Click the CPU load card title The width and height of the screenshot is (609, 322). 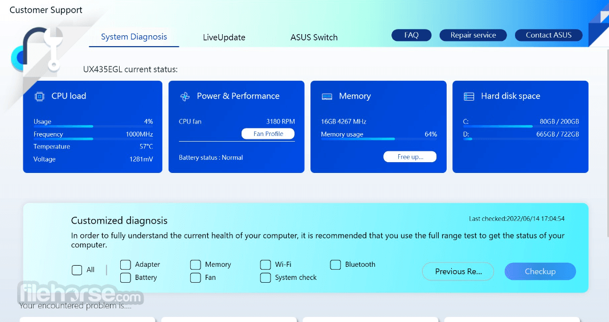point(69,96)
